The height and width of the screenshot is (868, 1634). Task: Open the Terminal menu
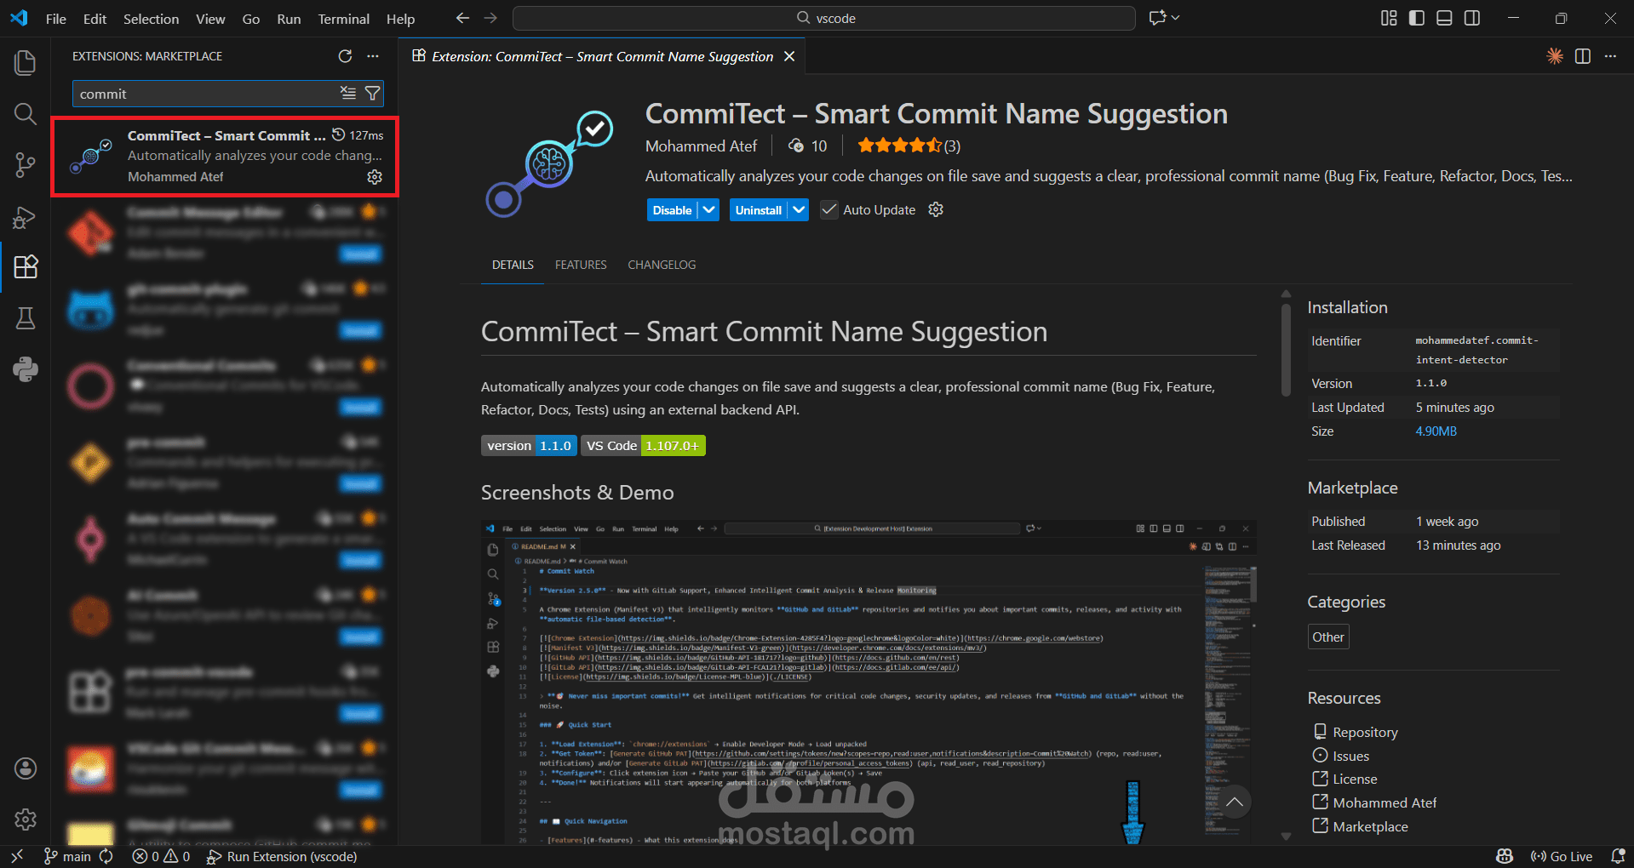click(x=344, y=19)
